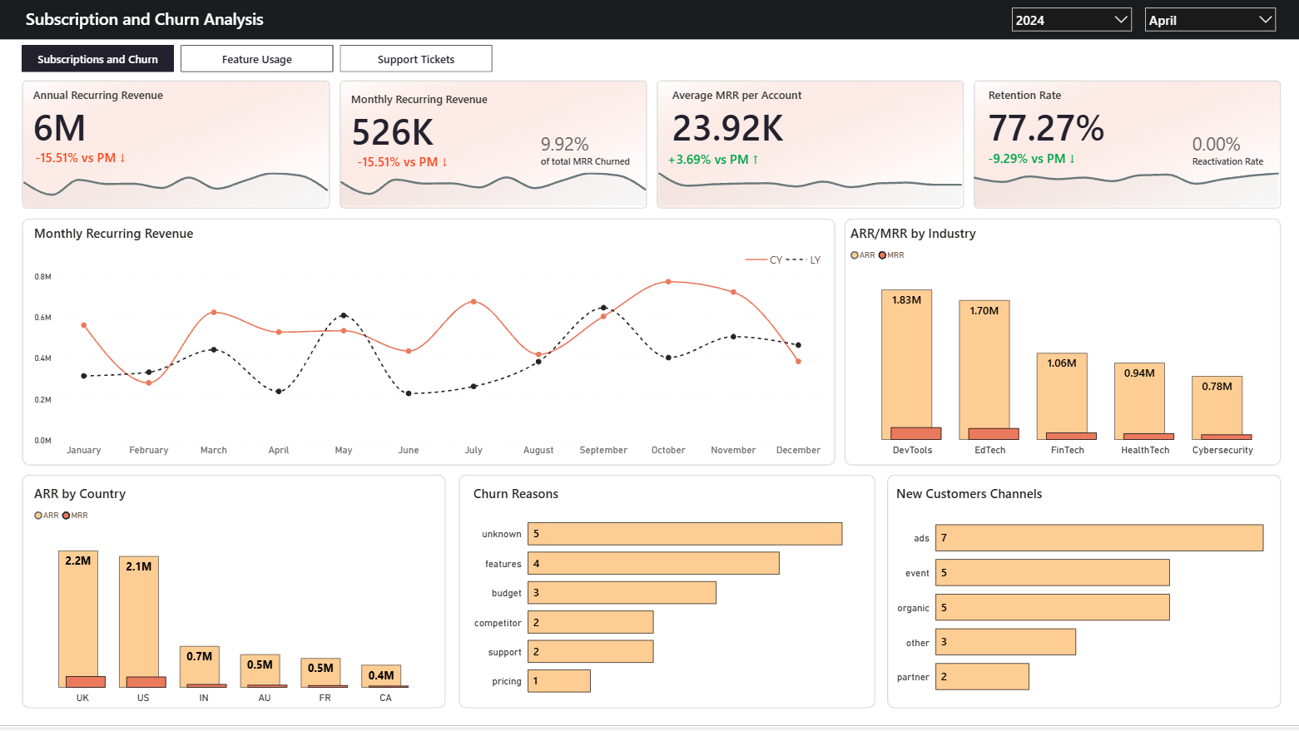This screenshot has height=731, width=1299.
Task: Click the CY data point for October
Action: (668, 282)
